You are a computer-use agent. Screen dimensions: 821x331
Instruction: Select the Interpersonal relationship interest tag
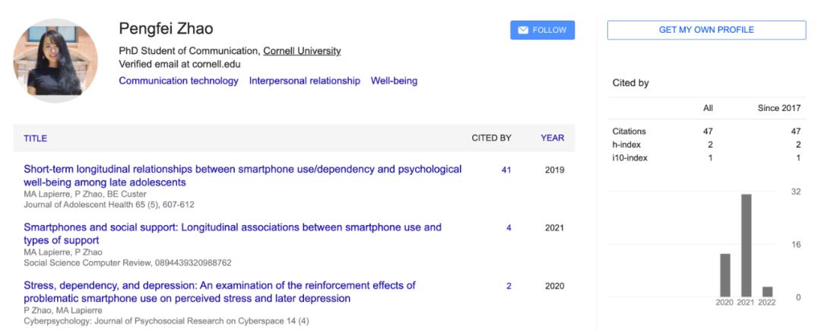click(x=304, y=81)
